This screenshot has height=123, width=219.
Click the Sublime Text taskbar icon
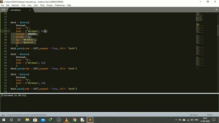90,120
